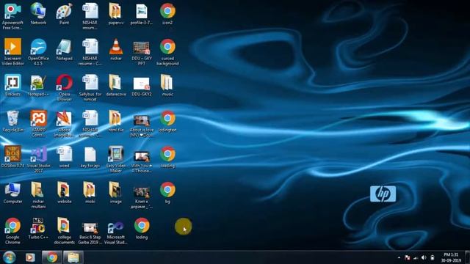Open the html file folder
The height and width of the screenshot is (264, 470).
(116, 121)
